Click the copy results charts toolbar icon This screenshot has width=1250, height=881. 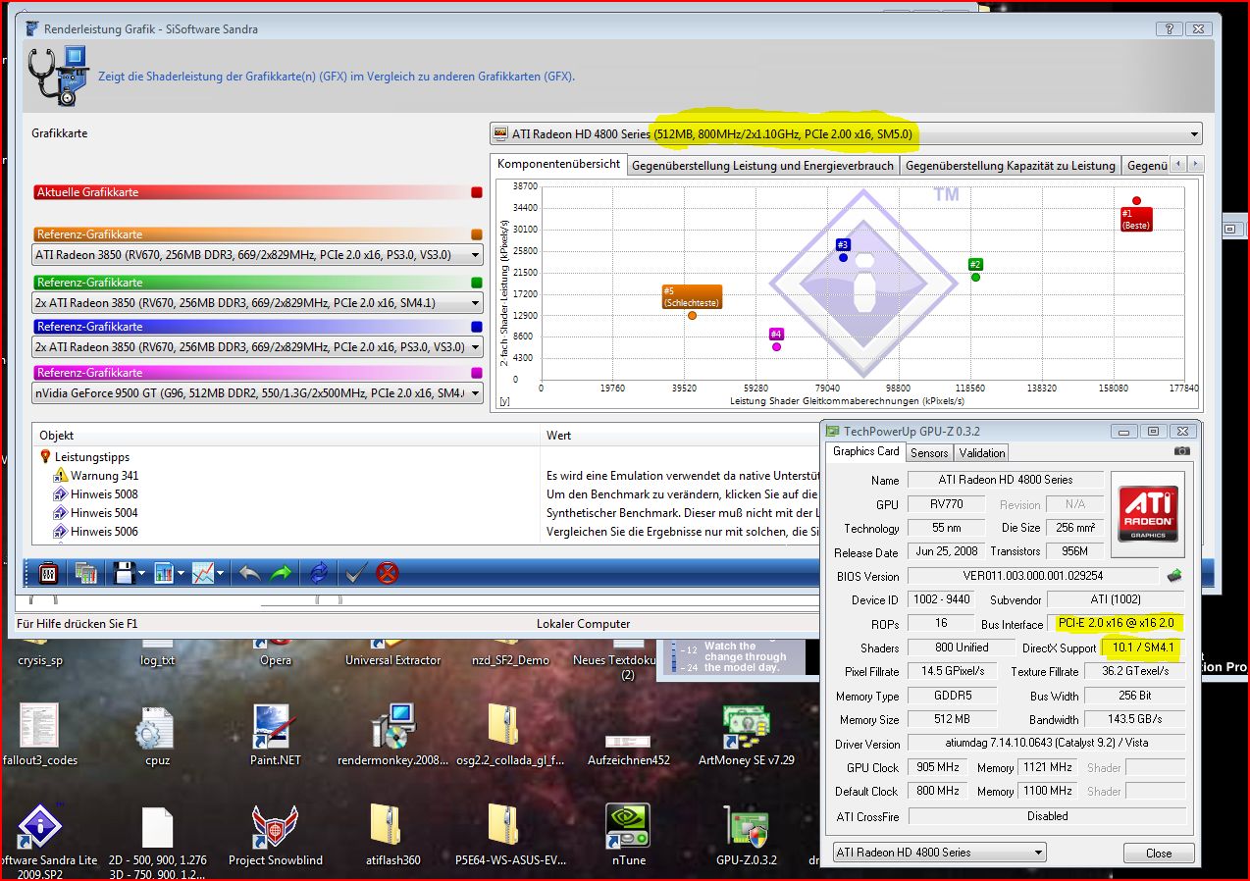click(x=85, y=573)
